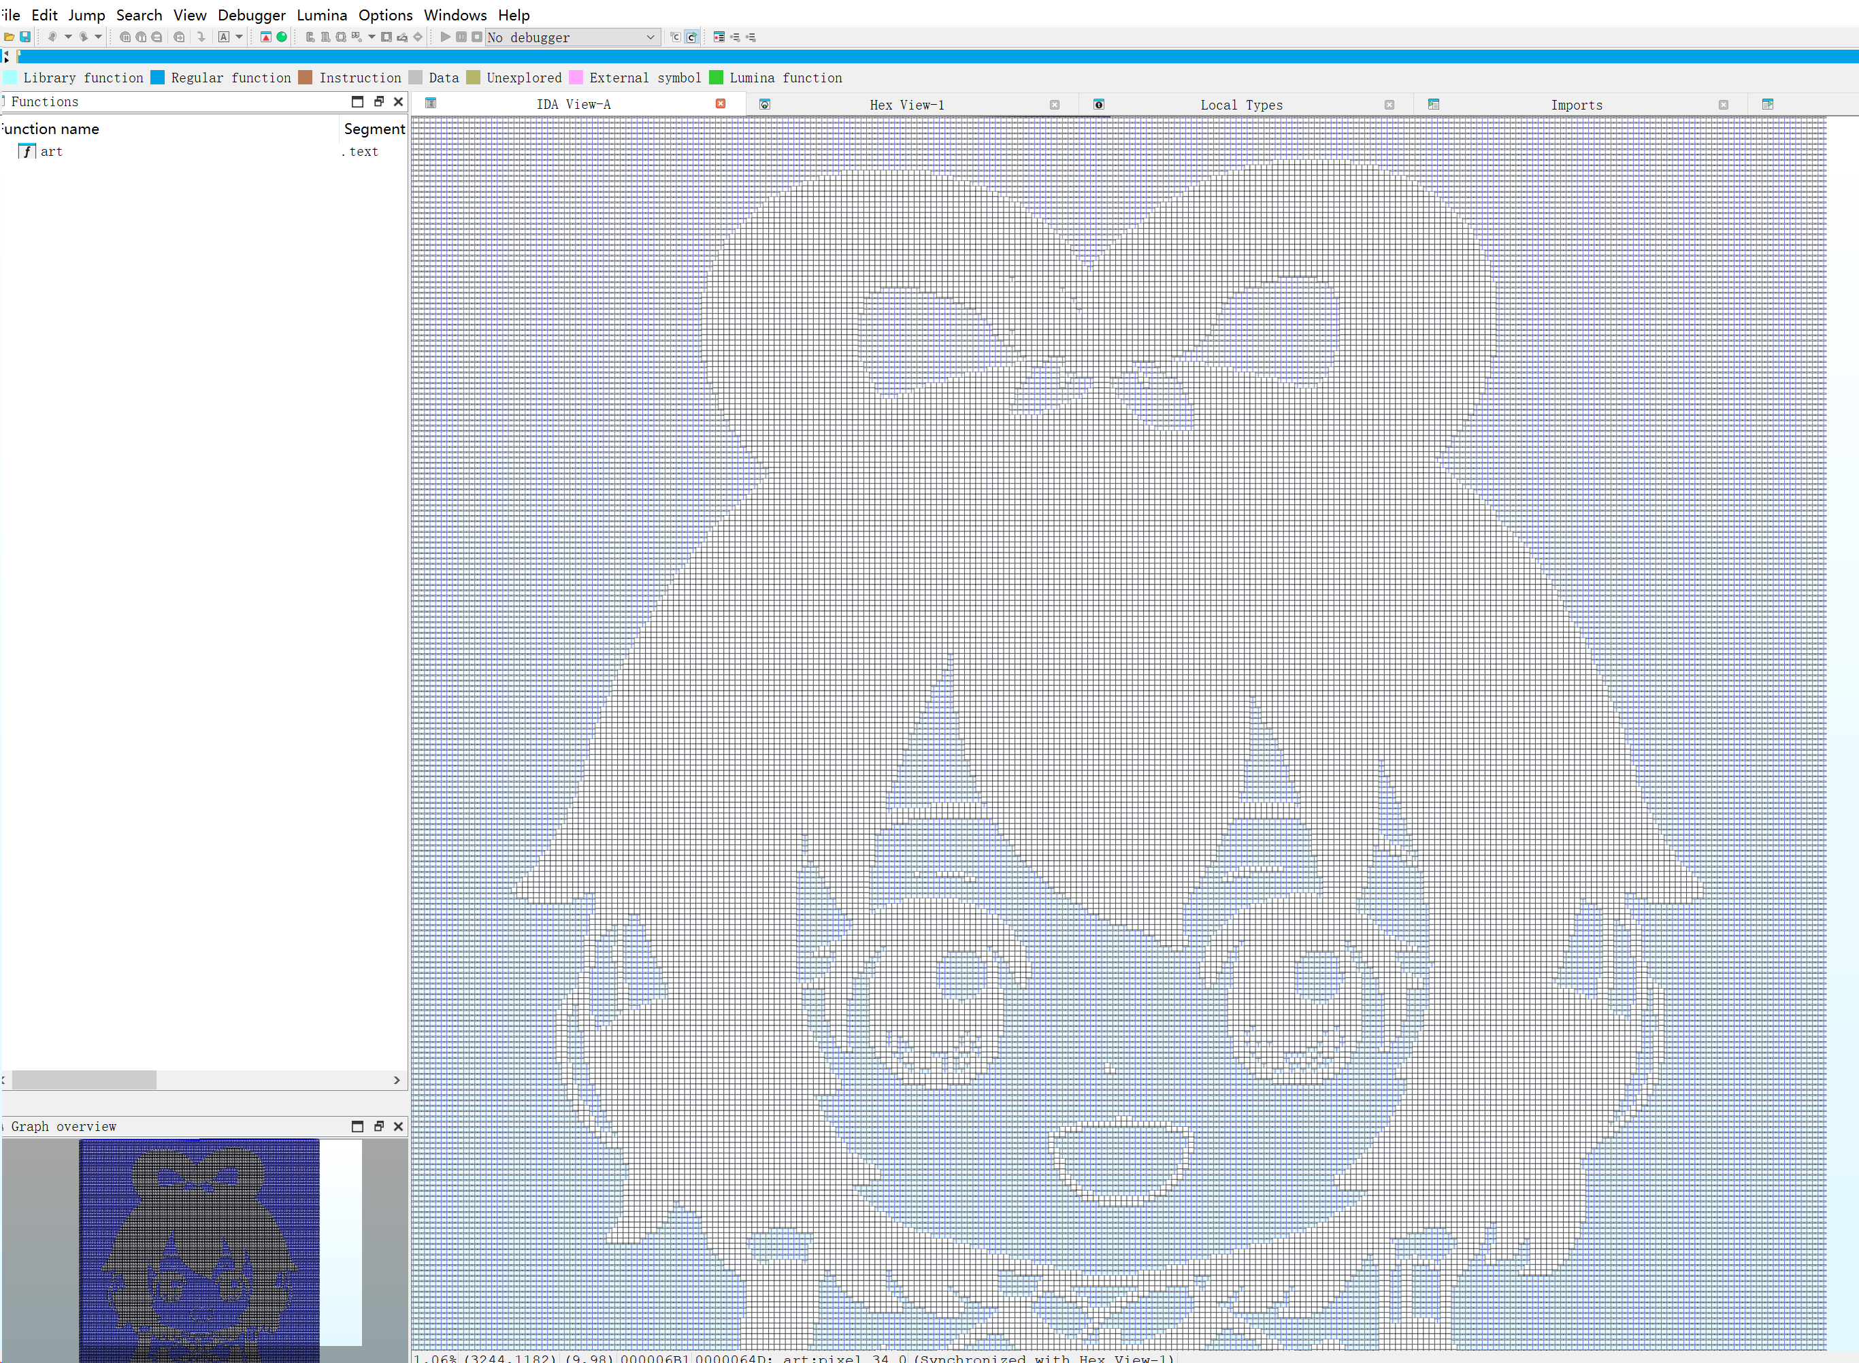Click the Regular function blue legend swatch

tap(158, 78)
